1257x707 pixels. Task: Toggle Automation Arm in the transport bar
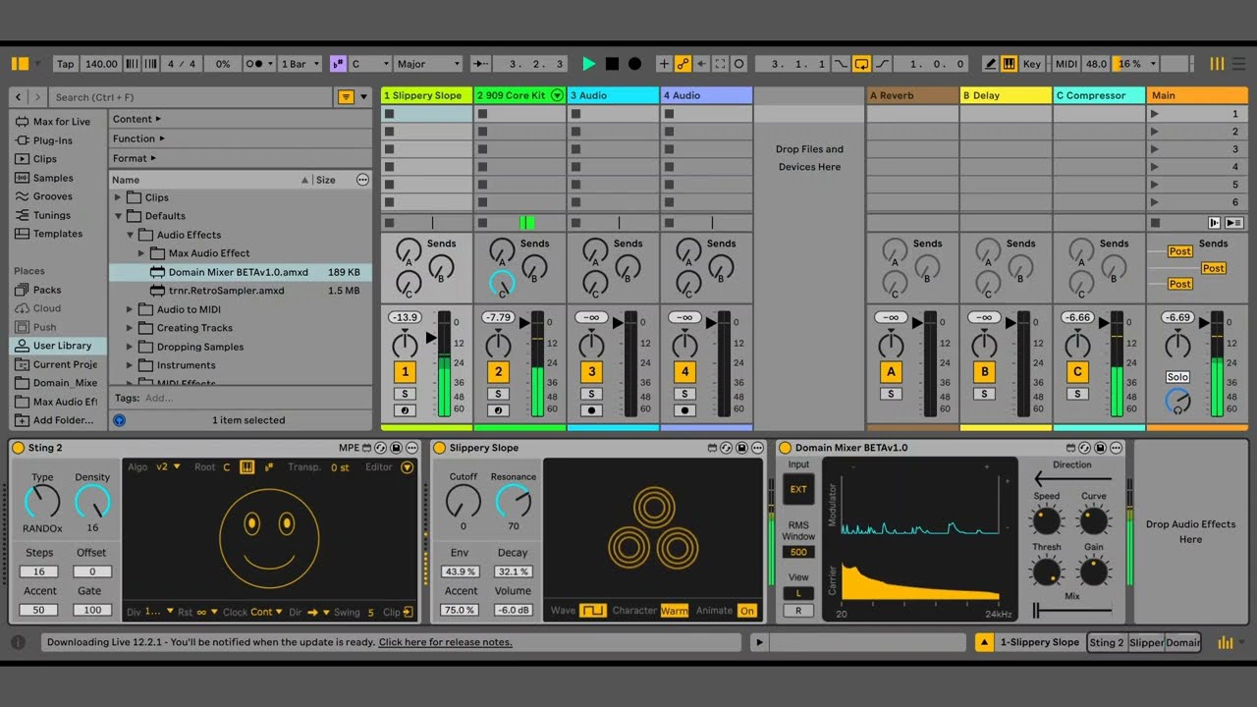click(x=682, y=64)
